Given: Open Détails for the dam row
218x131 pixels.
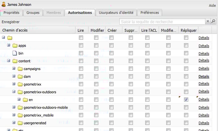Looking at the screenshot, I should coord(204,76).
